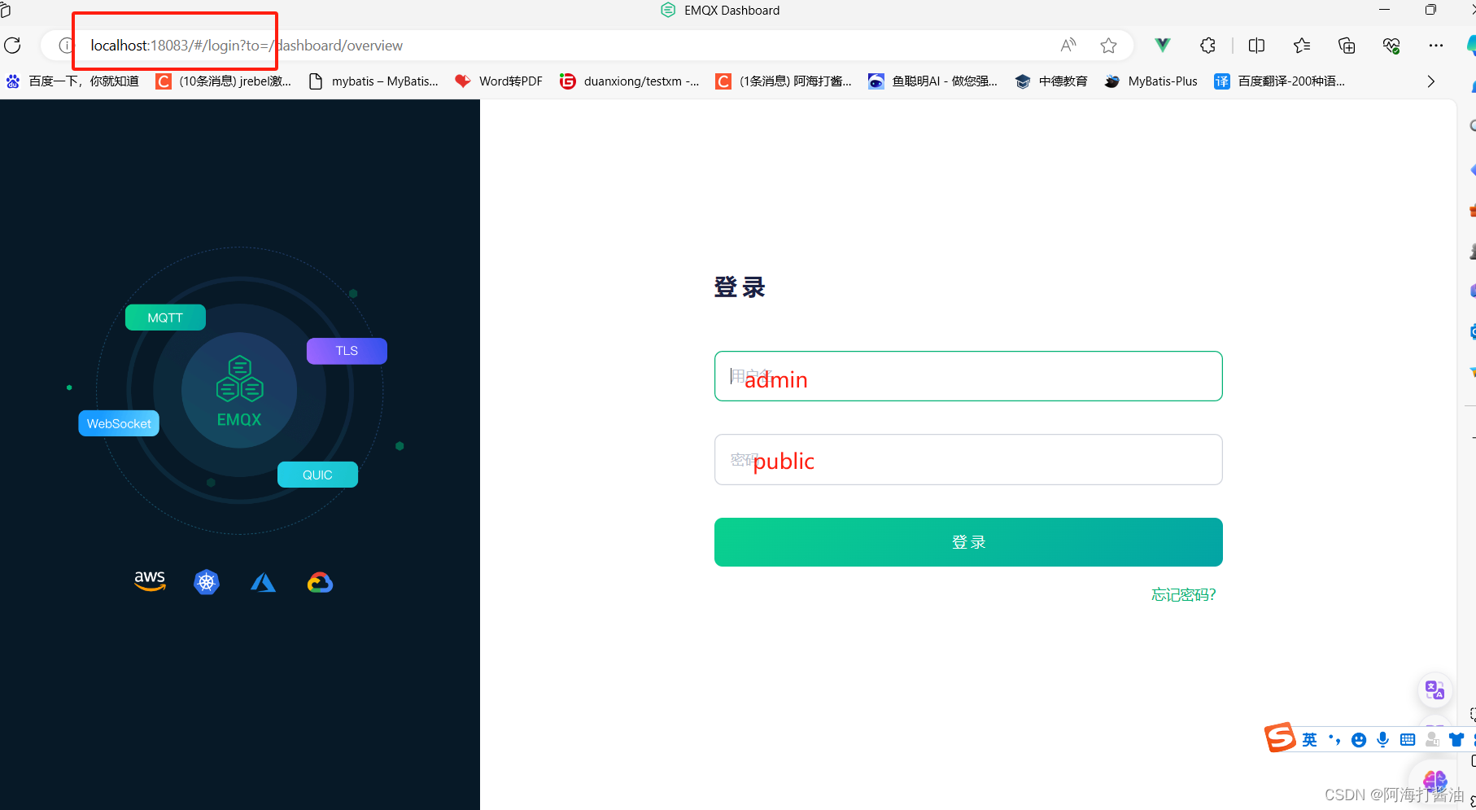This screenshot has height=810, width=1476.
Task: Add page to favorites with star icon
Action: point(1108,46)
